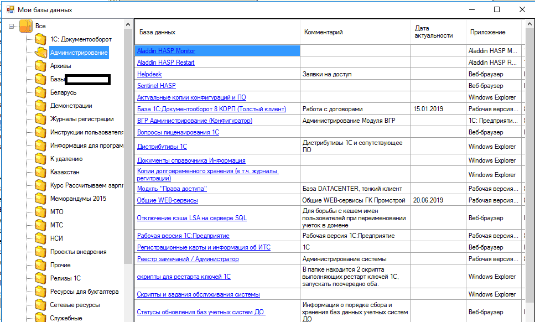Select the Архивы folder label
Screen dimensions: 535x322
coord(61,66)
